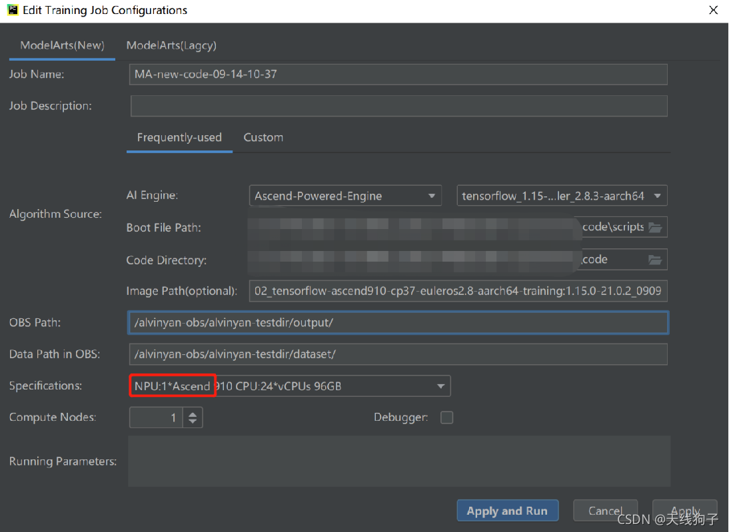Decrease the Compute Nodes value
Viewport: 729px width, 532px height.
click(193, 422)
